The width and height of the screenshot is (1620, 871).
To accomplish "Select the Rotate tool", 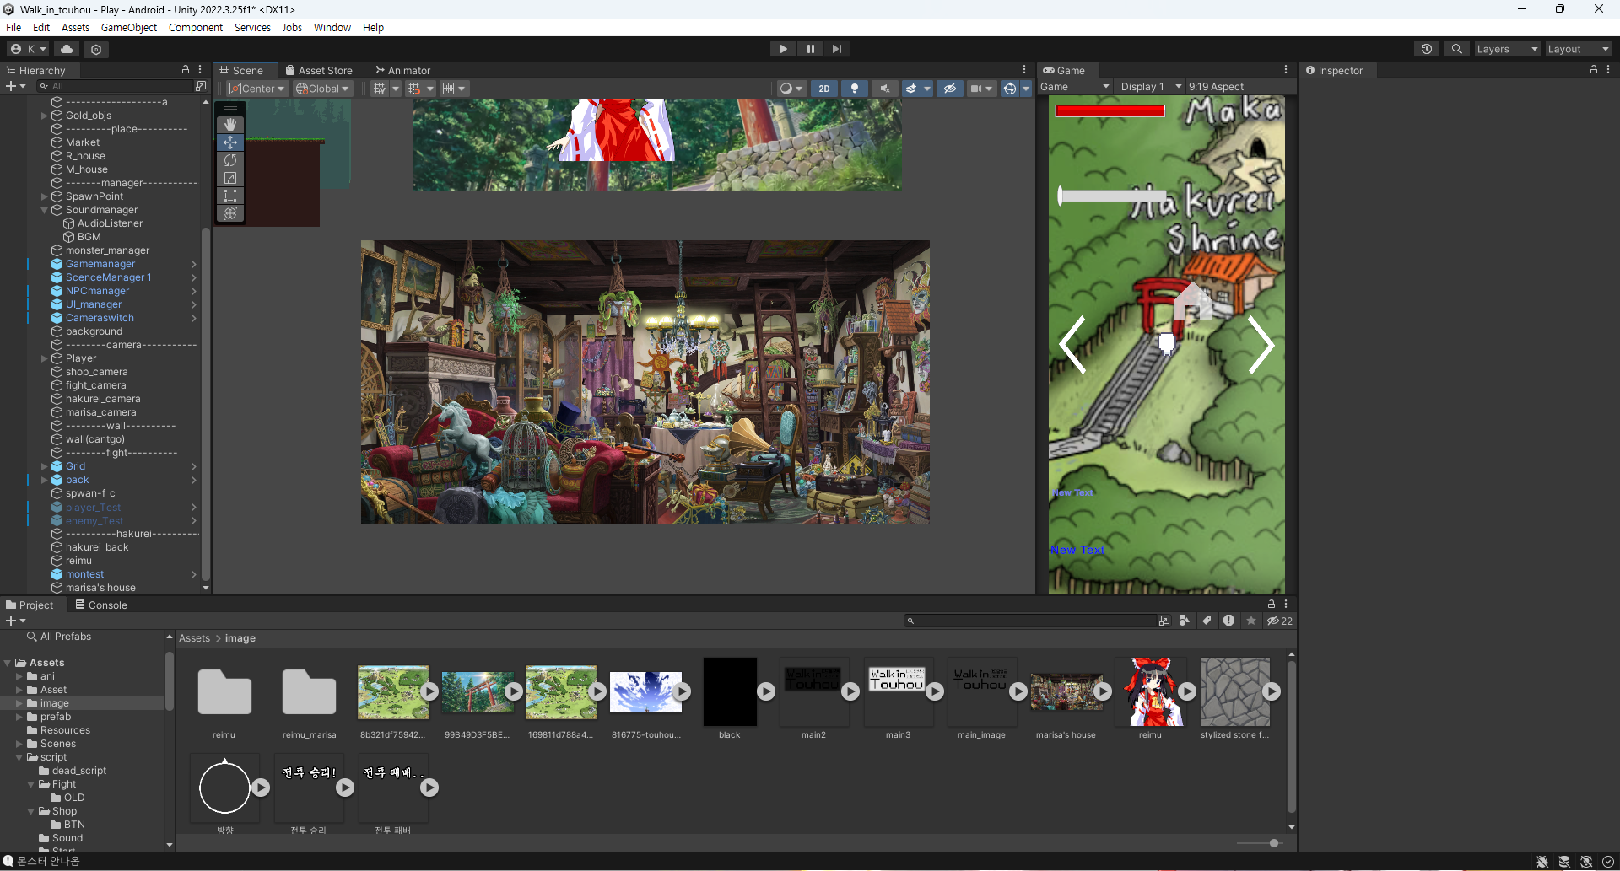I will pos(230,160).
